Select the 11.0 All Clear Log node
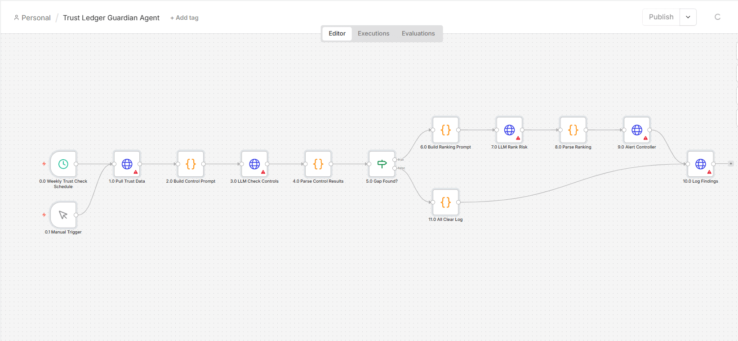Viewport: 738px width, 341px height. [x=446, y=202]
